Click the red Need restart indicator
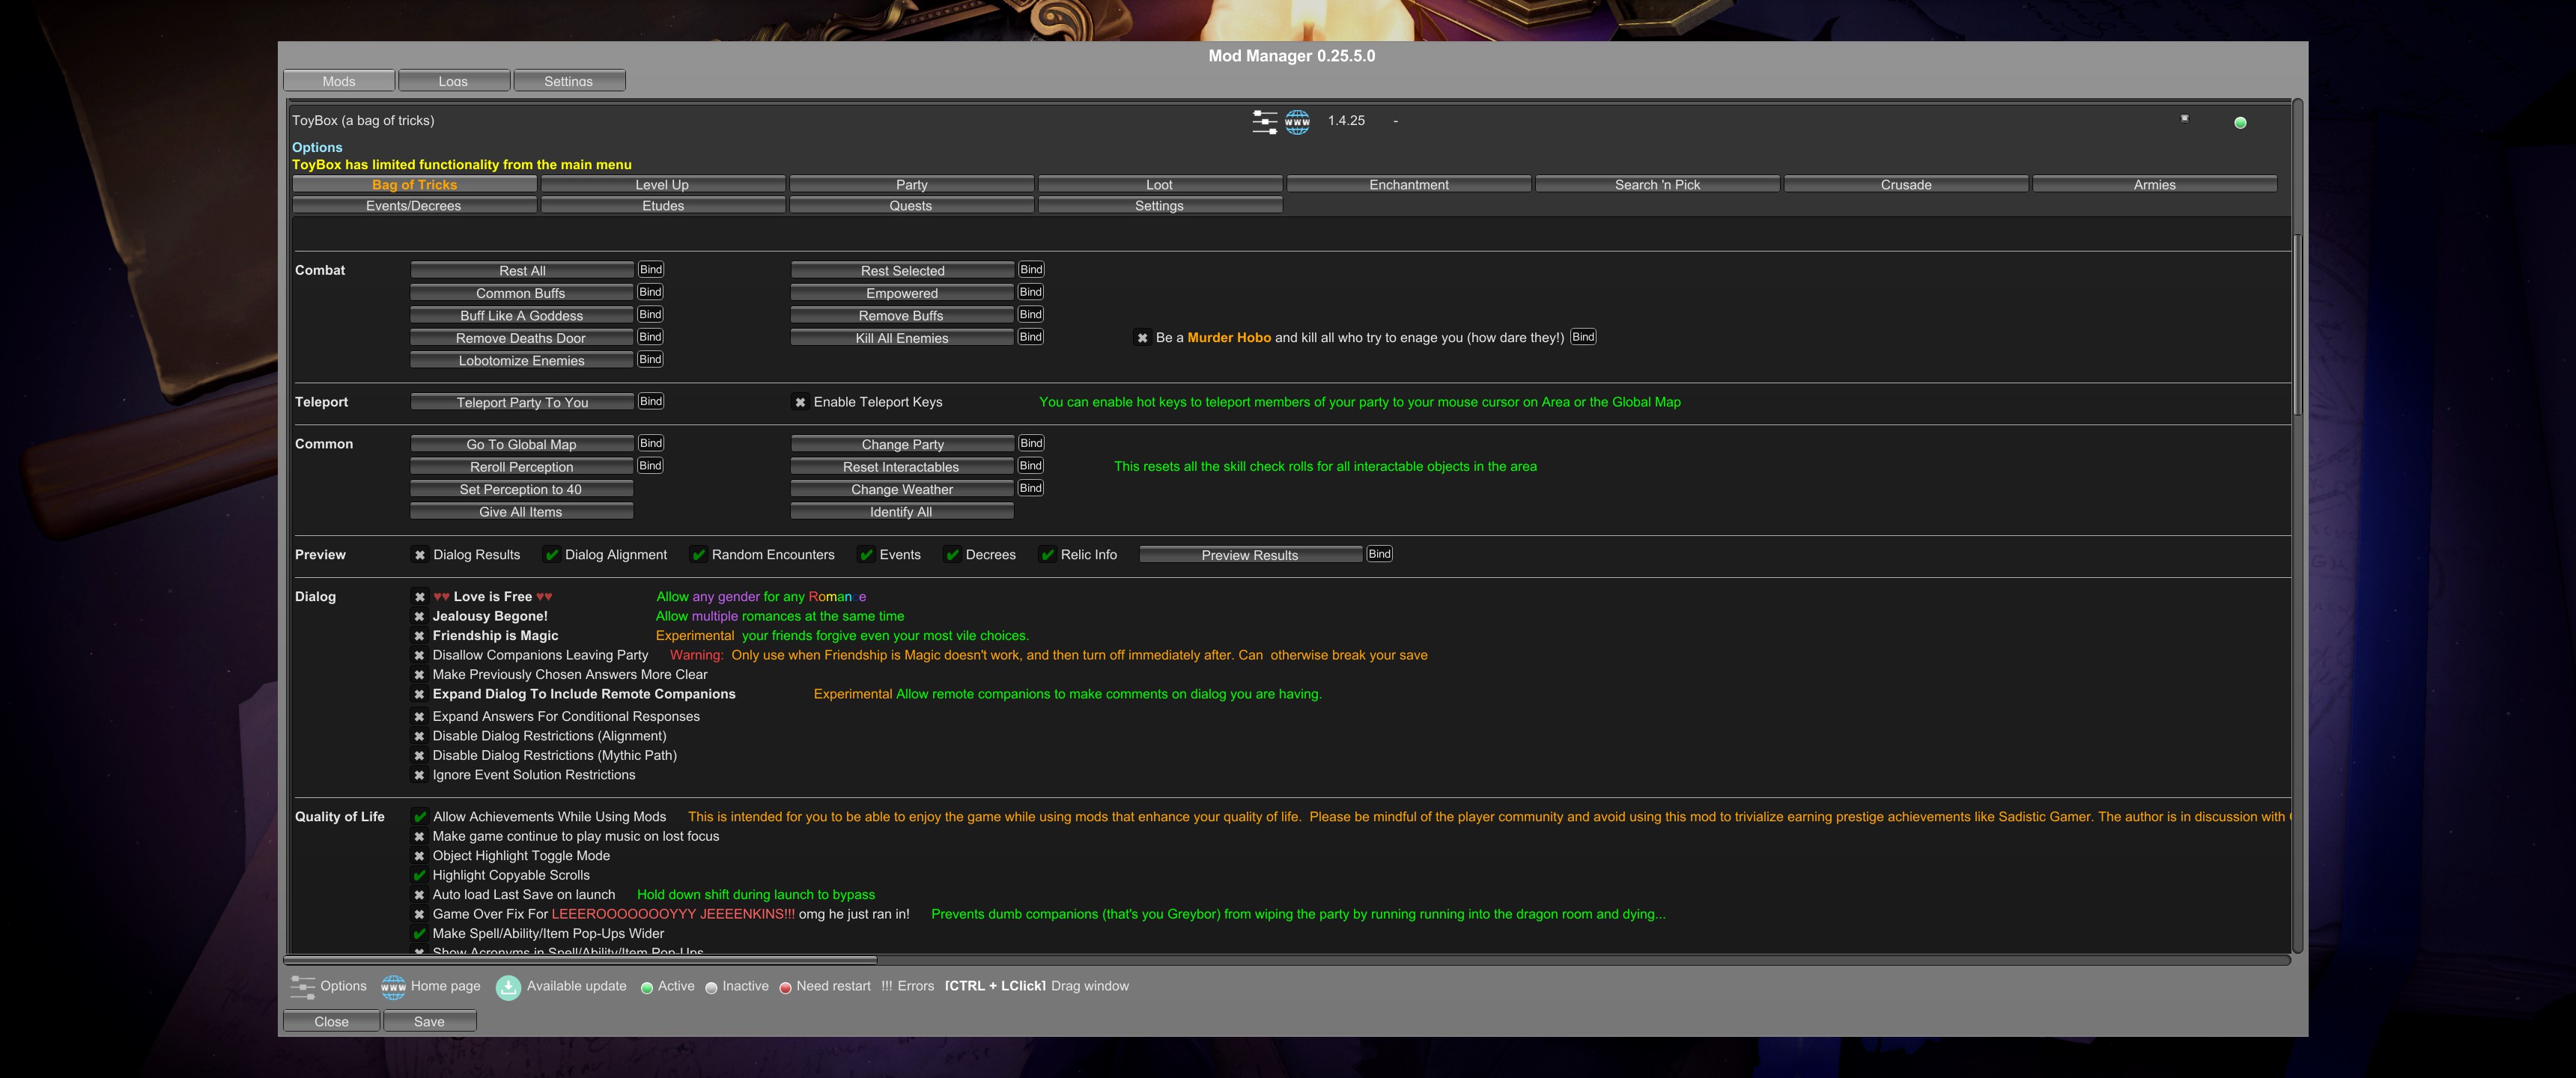 click(785, 988)
